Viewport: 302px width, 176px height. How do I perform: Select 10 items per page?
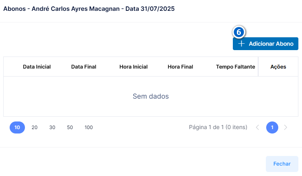pyautogui.click(x=17, y=127)
